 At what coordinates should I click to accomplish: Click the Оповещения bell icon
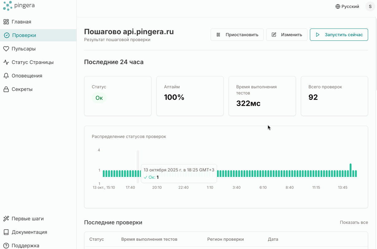6,75
